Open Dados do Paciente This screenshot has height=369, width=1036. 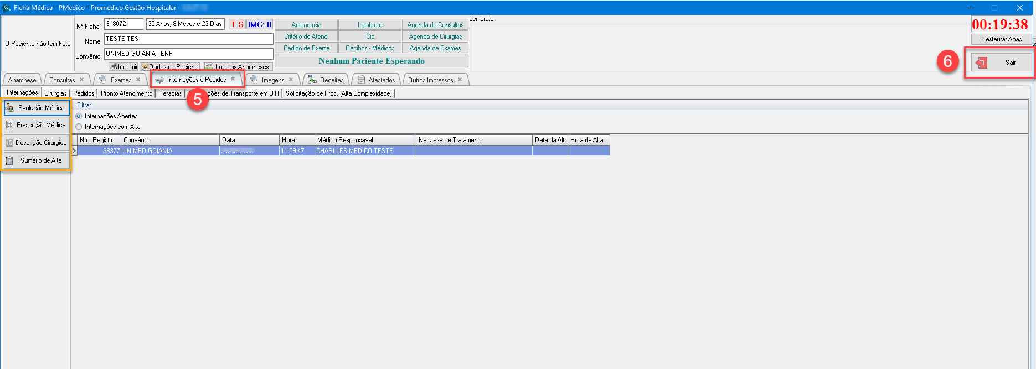point(170,66)
